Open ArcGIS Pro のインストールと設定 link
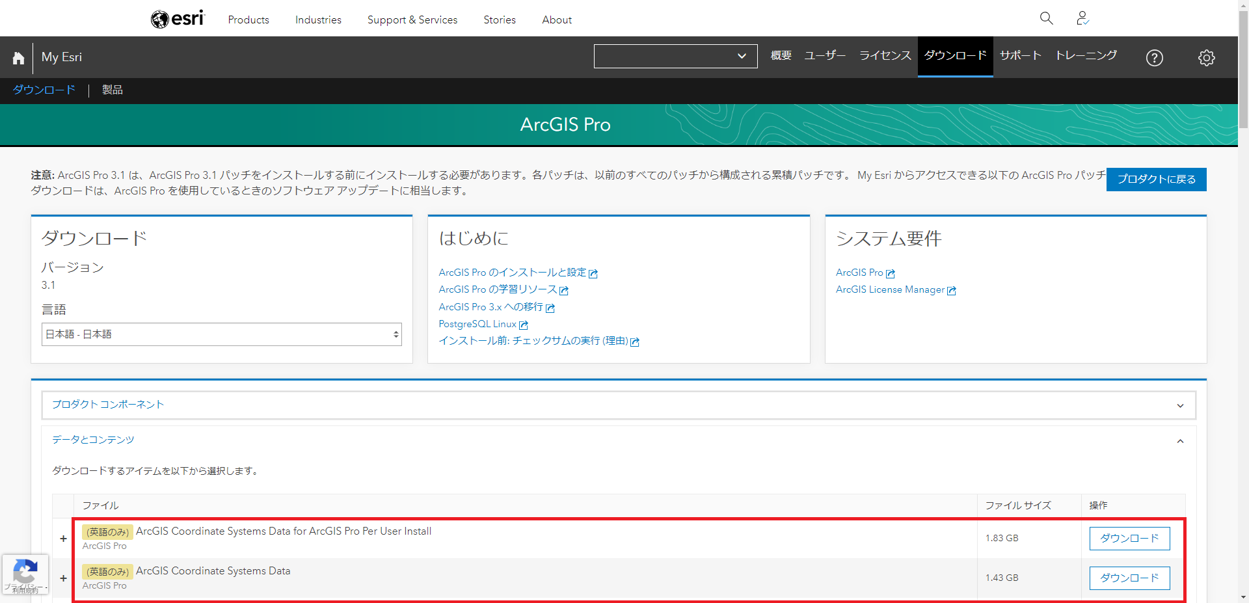 [x=518, y=273]
